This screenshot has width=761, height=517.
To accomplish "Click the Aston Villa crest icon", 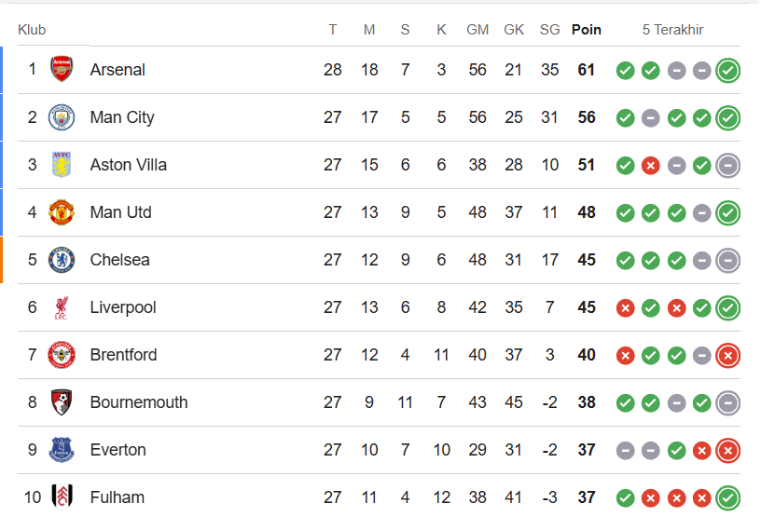I will [61, 165].
